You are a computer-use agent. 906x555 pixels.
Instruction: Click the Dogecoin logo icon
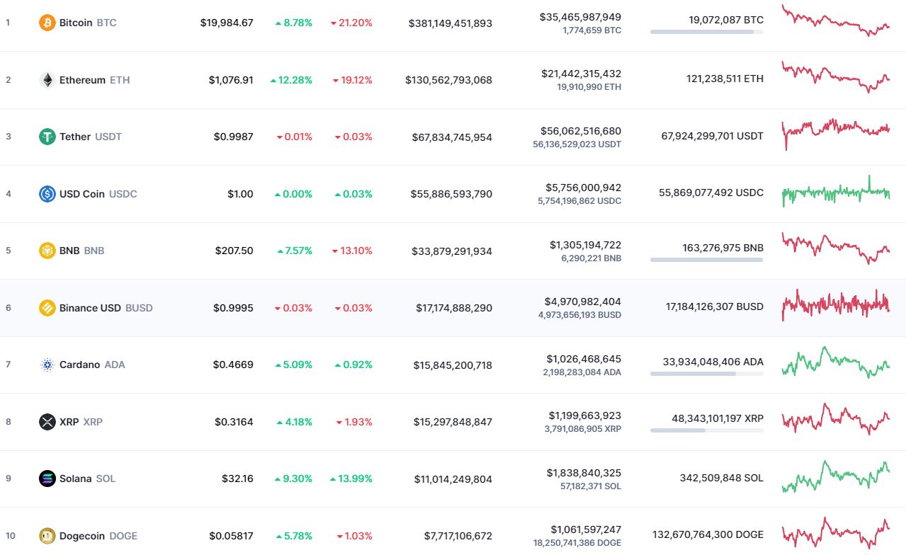pyautogui.click(x=47, y=536)
